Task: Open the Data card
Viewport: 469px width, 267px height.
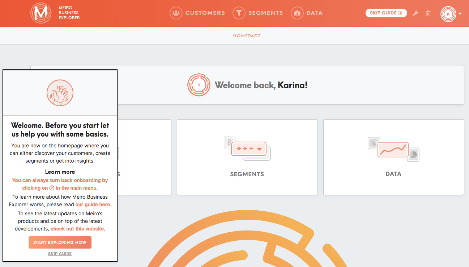Action: [393, 157]
